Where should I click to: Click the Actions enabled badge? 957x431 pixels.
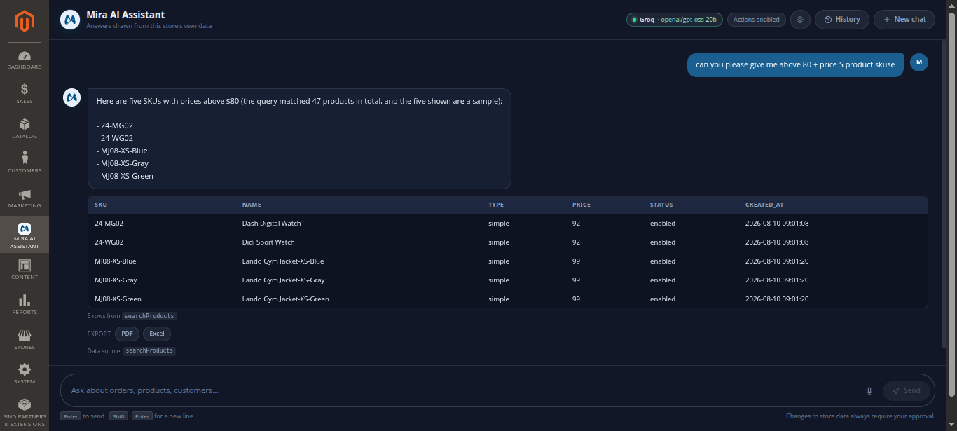tap(757, 20)
